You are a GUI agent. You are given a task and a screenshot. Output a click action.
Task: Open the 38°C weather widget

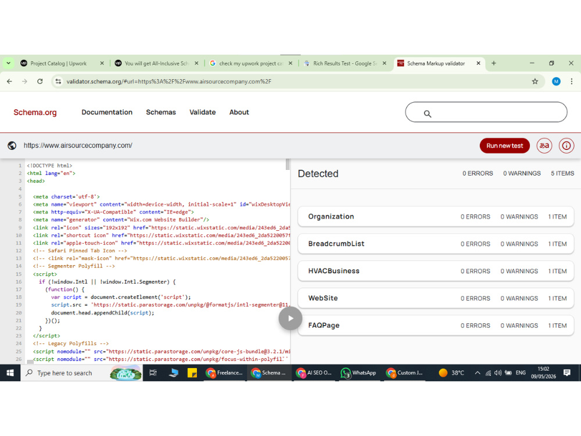tap(451, 373)
